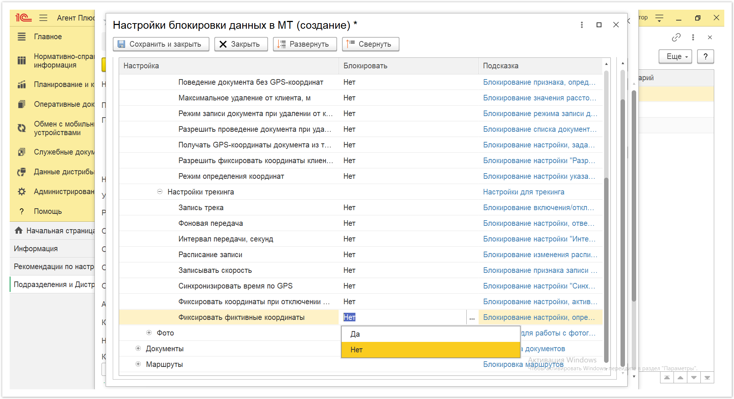Click the ellipsis choice button in the edited cell
The width and height of the screenshot is (734, 399).
pos(472,318)
